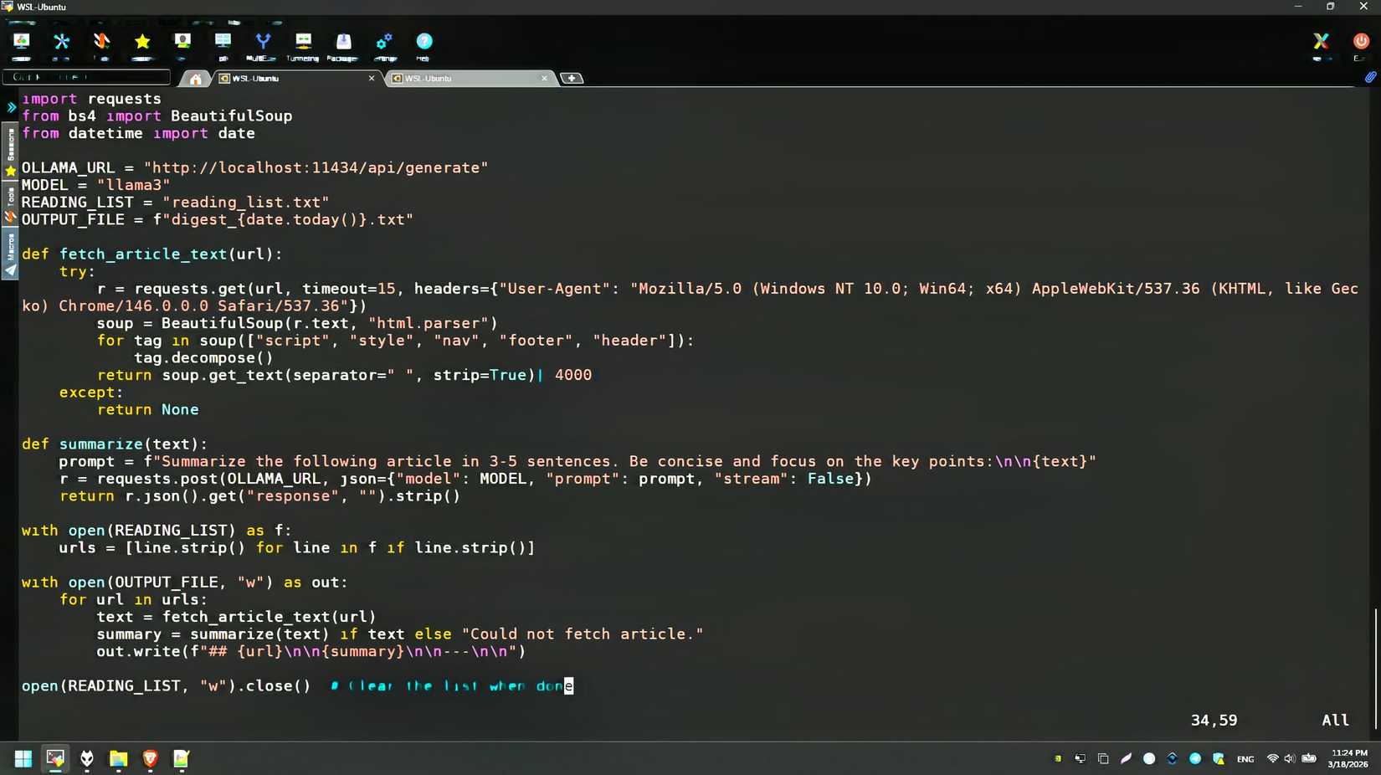This screenshot has height=775, width=1381.
Task: Click the 'summarize' function definition name
Action: (x=101, y=444)
